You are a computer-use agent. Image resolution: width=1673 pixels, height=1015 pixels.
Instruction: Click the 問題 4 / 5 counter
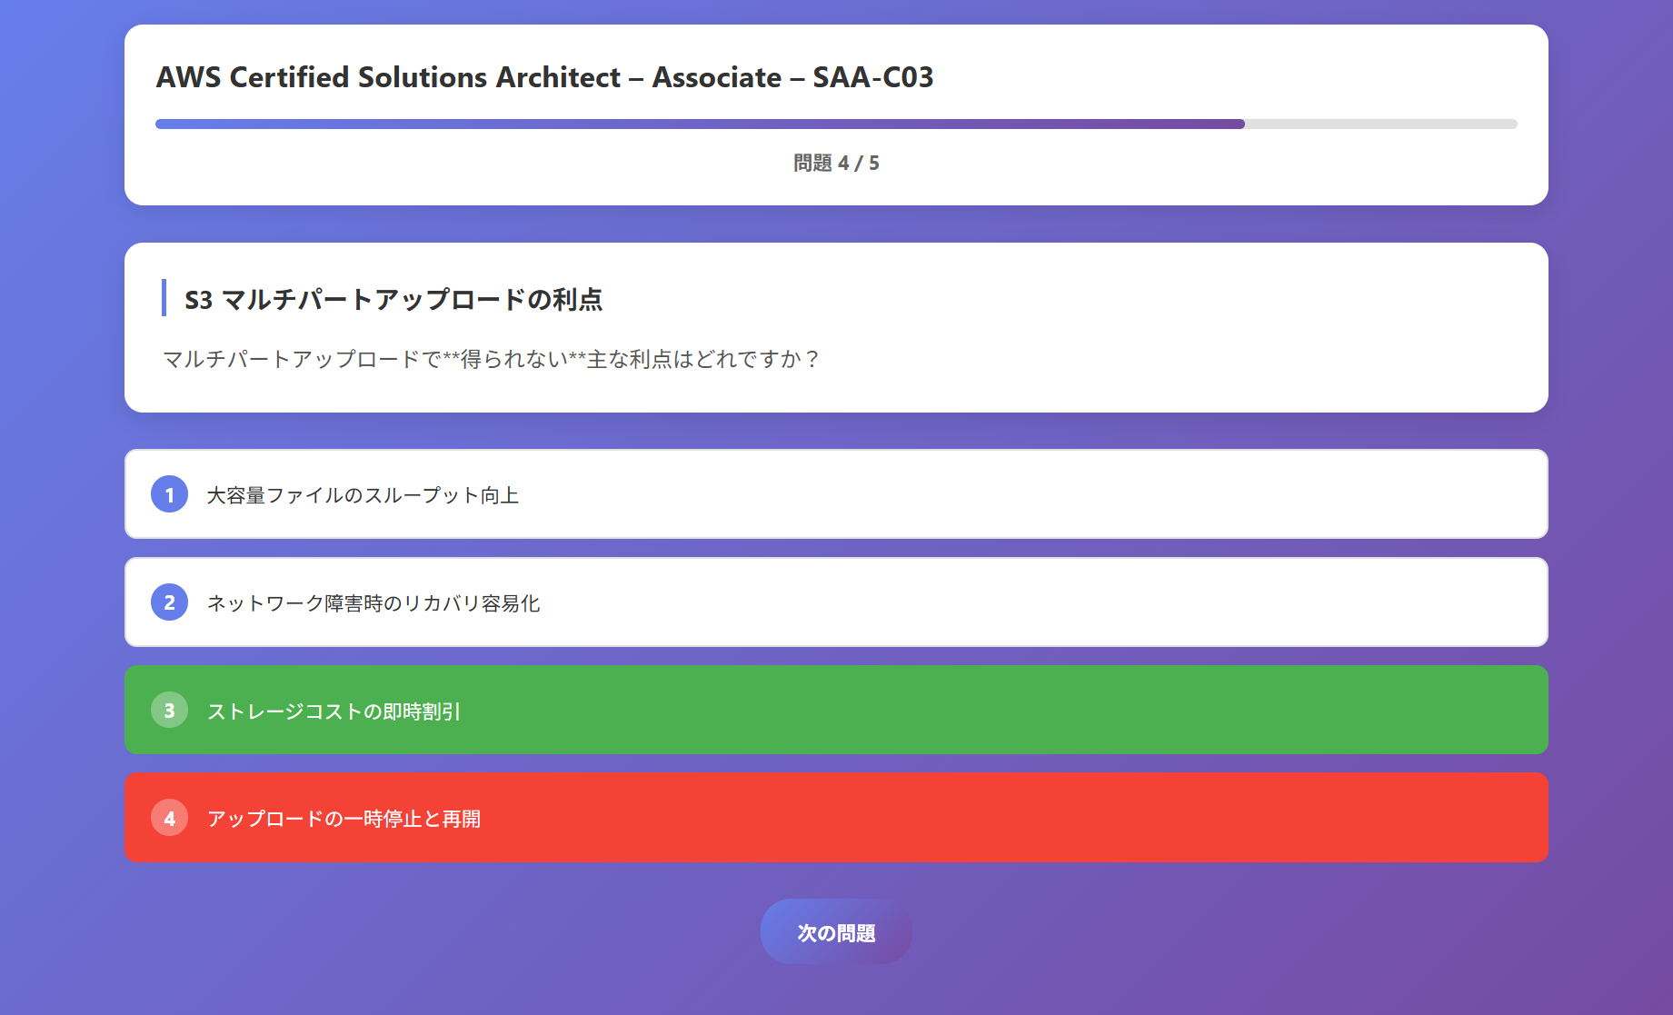(836, 163)
